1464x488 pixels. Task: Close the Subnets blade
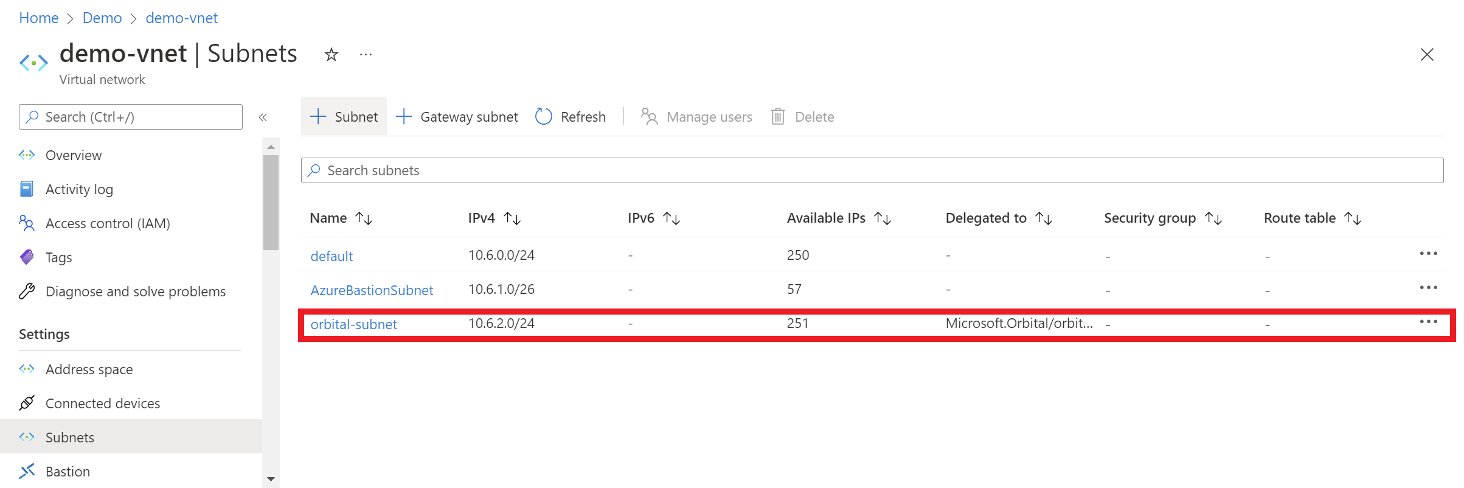(1427, 54)
